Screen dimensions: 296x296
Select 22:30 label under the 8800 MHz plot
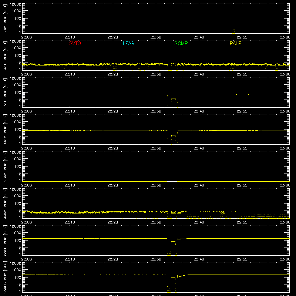[x=156, y=259]
